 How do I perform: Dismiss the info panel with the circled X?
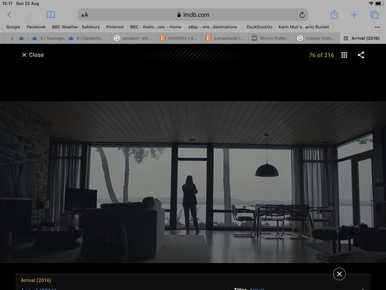339,274
